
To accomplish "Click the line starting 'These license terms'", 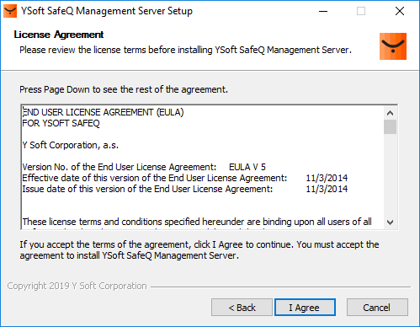I will pos(197,222).
